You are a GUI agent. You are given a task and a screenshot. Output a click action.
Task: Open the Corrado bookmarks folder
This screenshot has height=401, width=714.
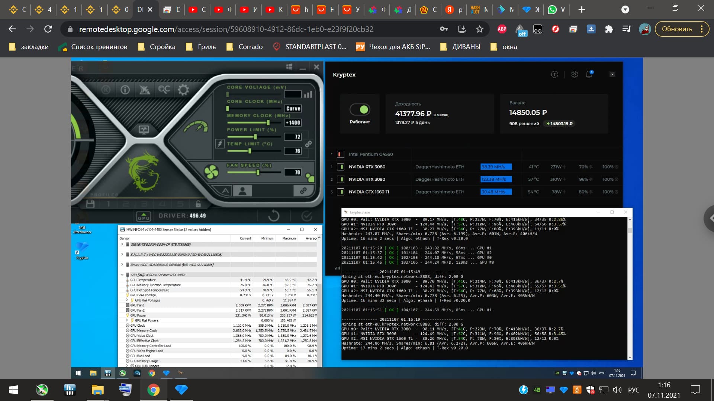(244, 47)
